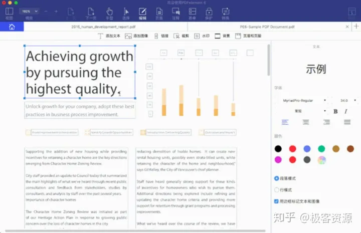Click the horizontal scrollbar at bottom
Viewport: 361px width, 233px height.
[135, 230]
